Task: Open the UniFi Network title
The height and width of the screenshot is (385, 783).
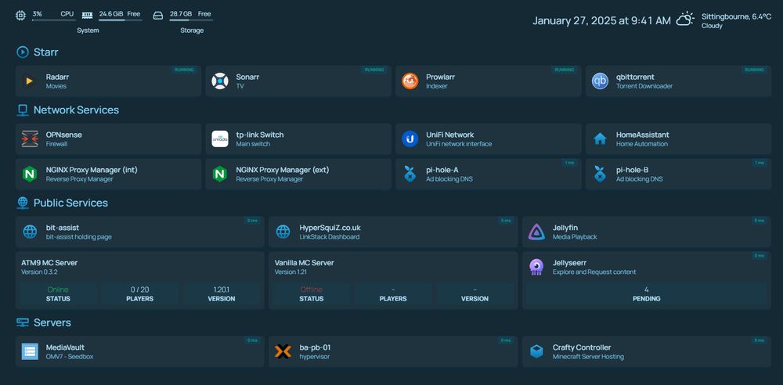Action: click(450, 135)
